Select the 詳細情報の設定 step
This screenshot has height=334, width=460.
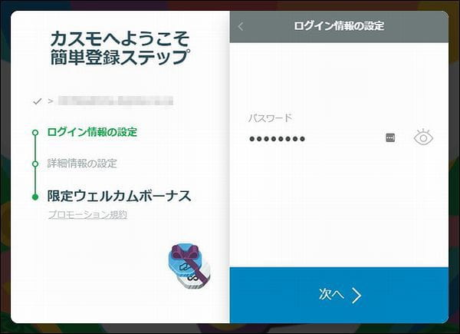[x=82, y=164]
